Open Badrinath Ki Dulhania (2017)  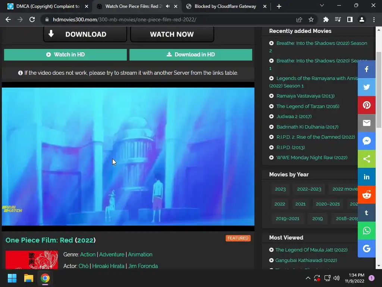point(307,127)
